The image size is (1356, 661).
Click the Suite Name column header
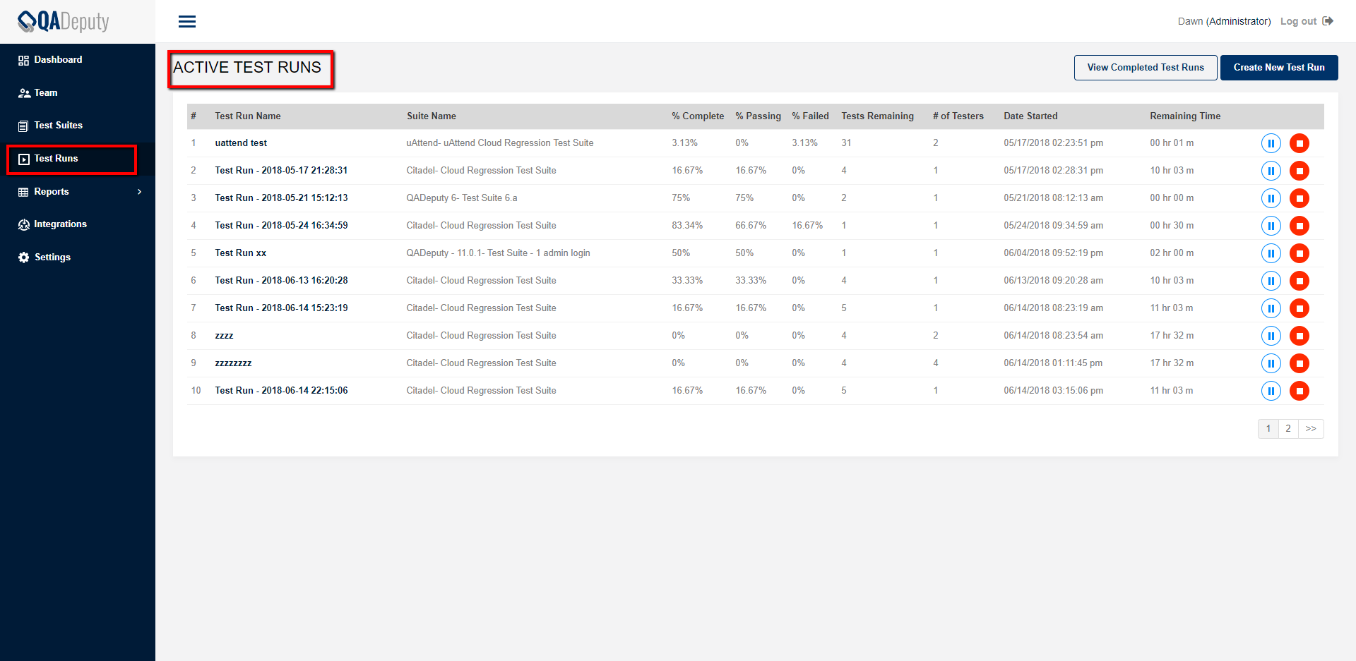(x=432, y=116)
